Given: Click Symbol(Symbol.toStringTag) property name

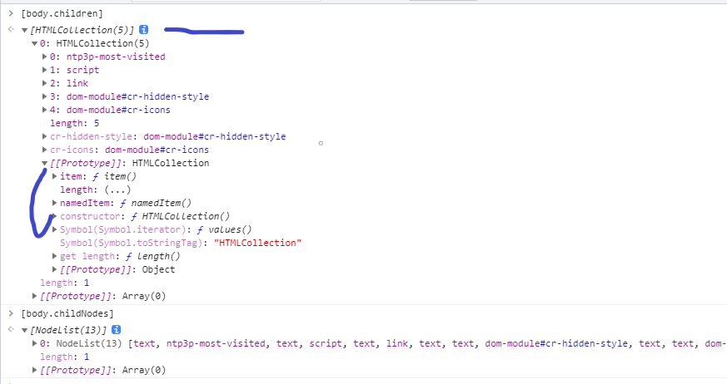Looking at the screenshot, I should pos(131,243).
